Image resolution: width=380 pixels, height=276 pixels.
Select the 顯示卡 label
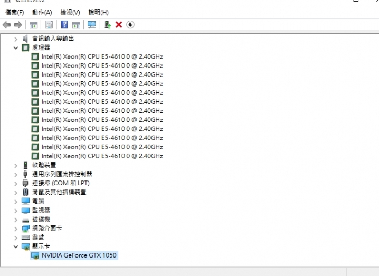pyautogui.click(x=41, y=246)
